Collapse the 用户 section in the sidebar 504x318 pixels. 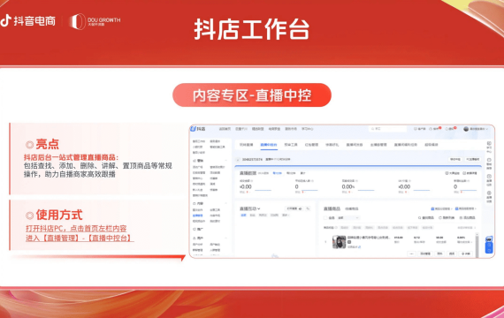(x=225, y=238)
